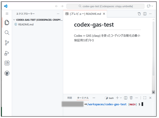Screen dimensions: 159x118
Task: Click the /workspaces/codex-gas-test path in terminal
Action: (x=107, y=104)
